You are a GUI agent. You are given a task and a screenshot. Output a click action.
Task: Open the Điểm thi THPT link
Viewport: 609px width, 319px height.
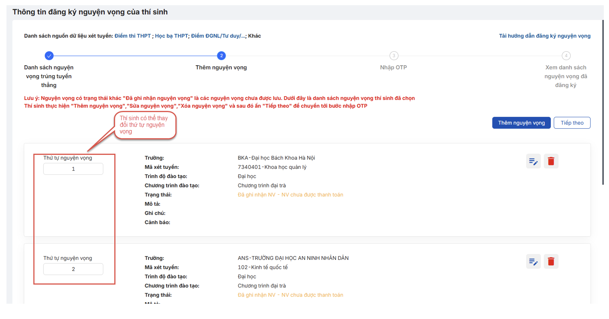[x=132, y=36]
